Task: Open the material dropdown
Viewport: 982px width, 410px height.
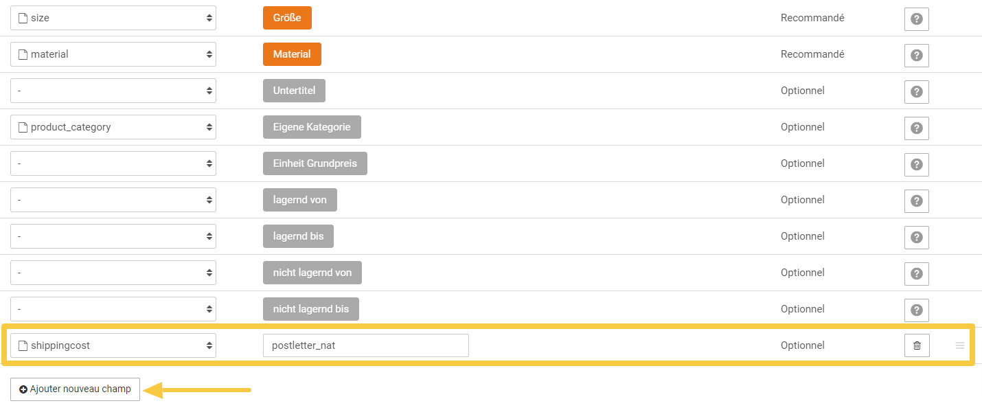Action: click(x=113, y=54)
